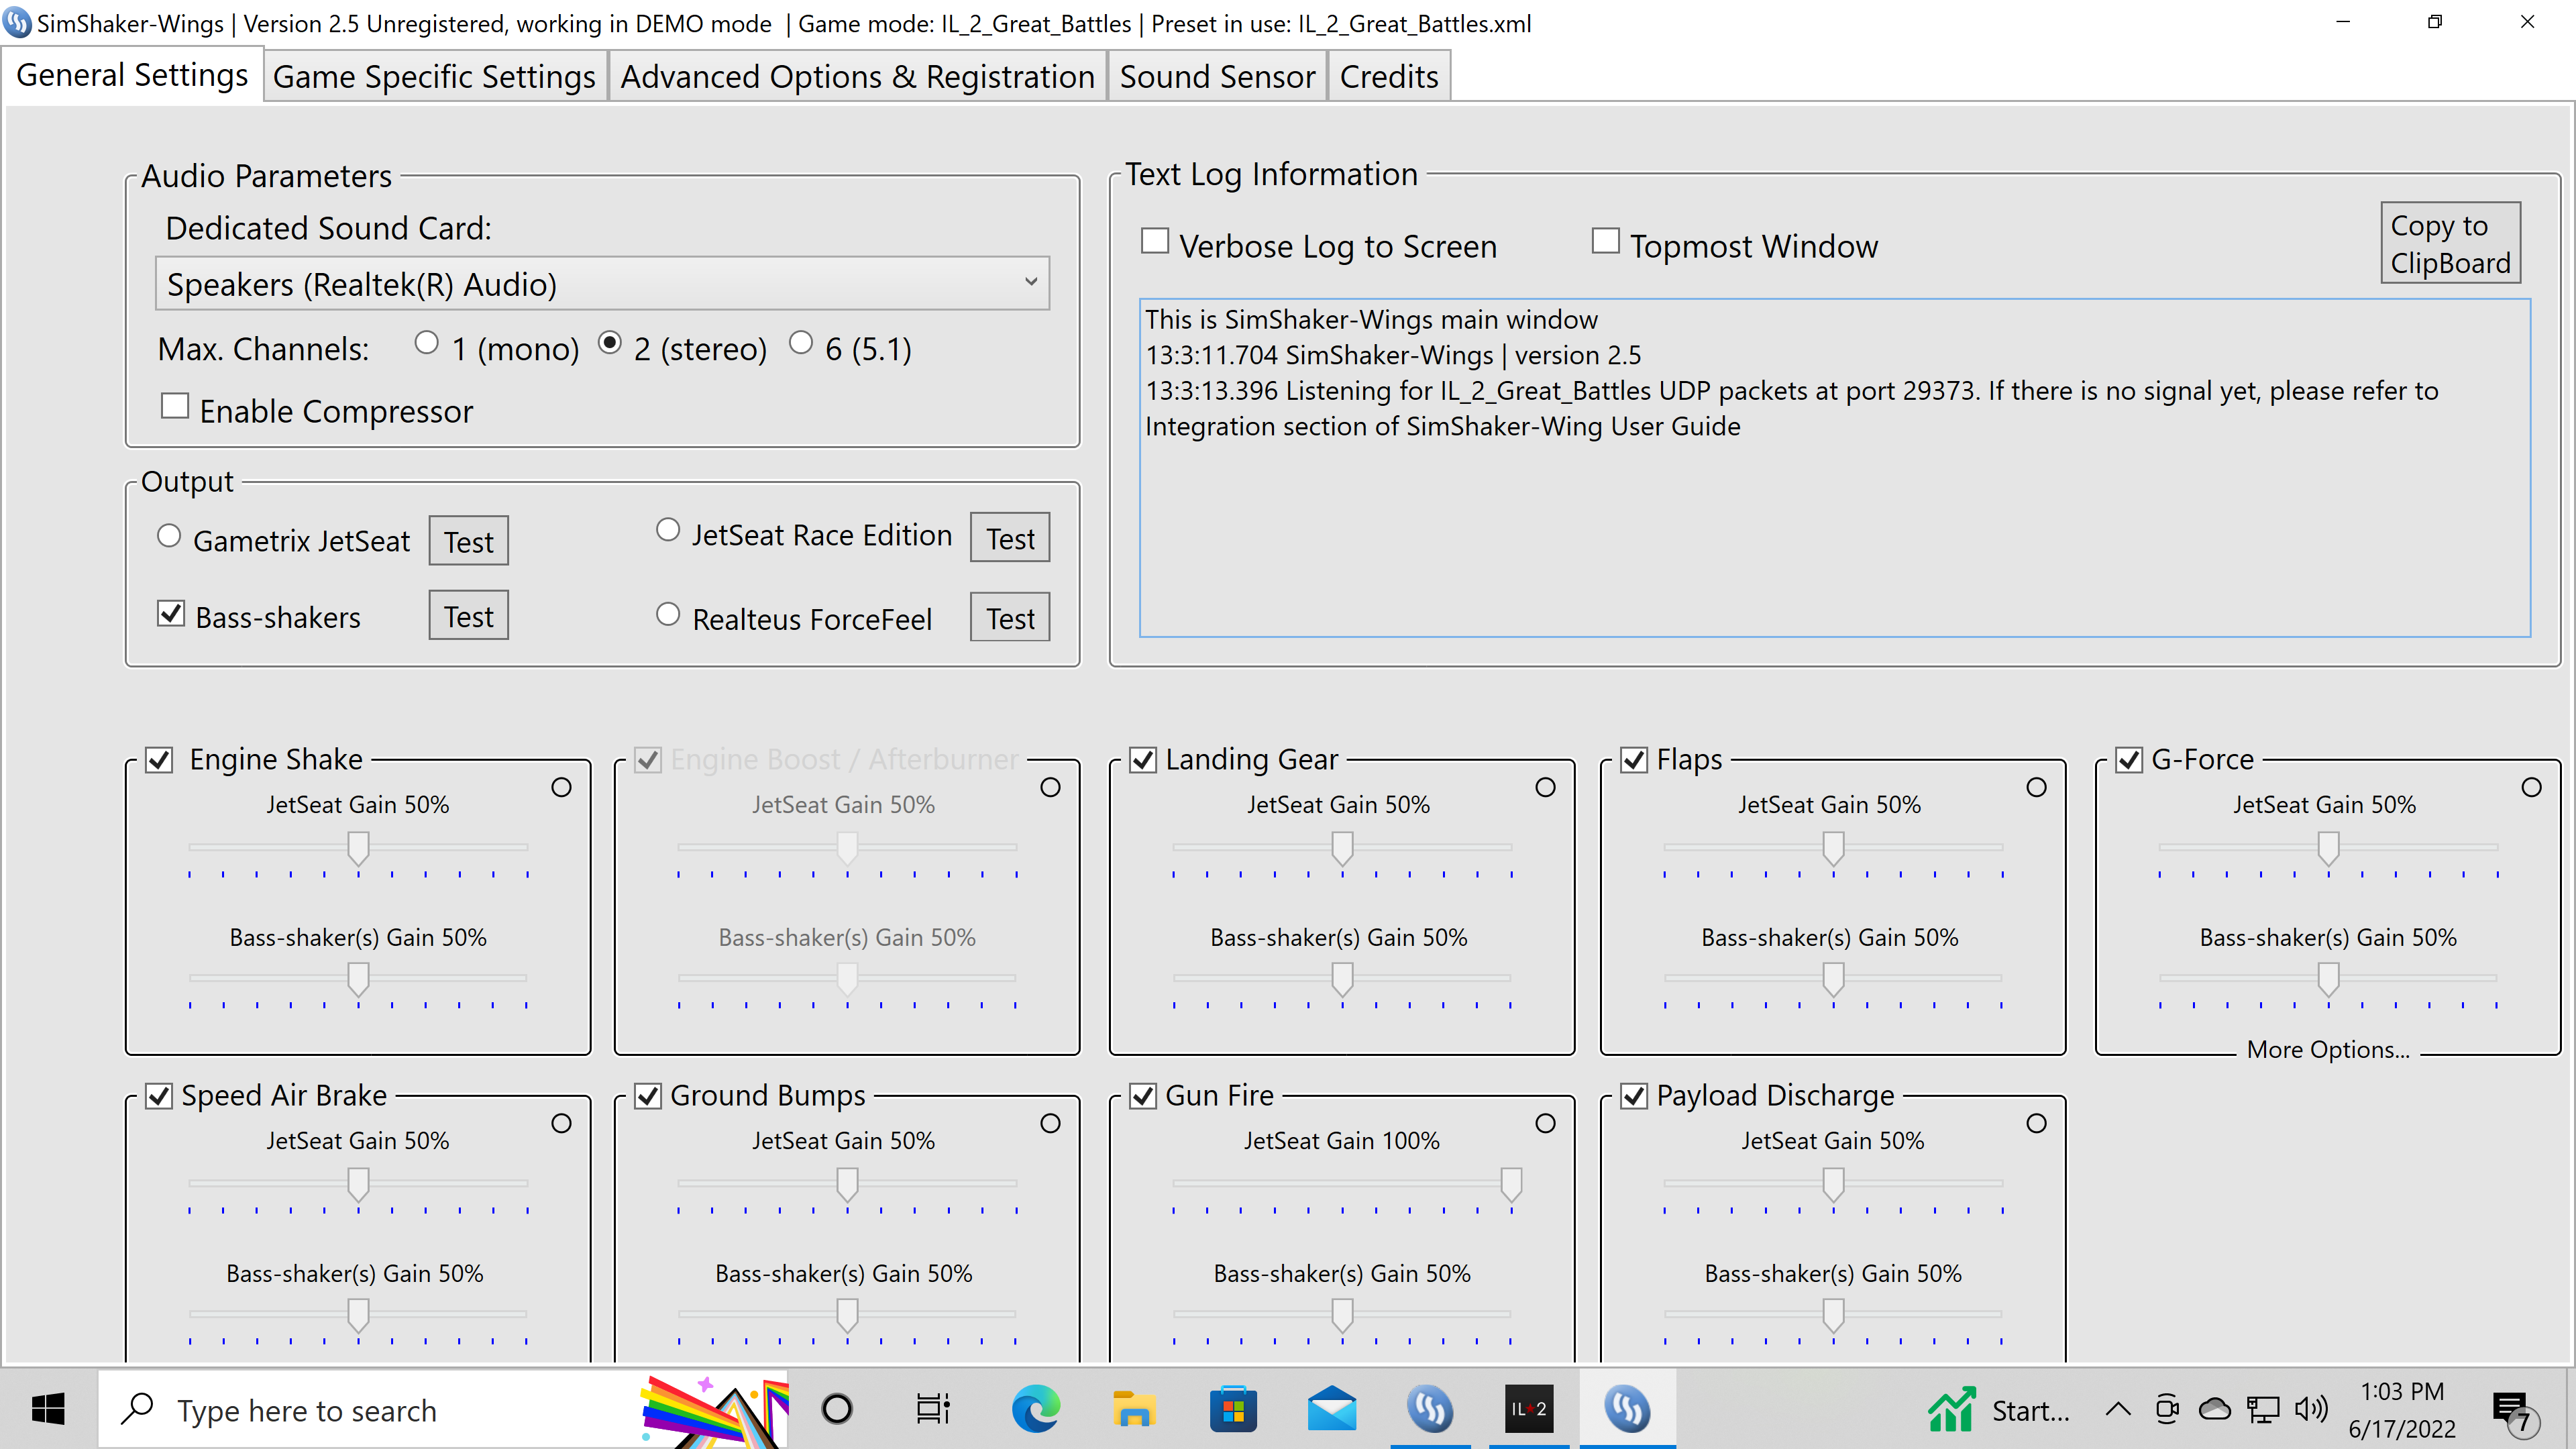
Task: Open the IL-2 game taskbar icon
Action: tap(1528, 1409)
